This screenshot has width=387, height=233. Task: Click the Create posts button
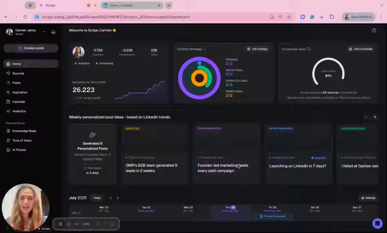pyautogui.click(x=31, y=48)
